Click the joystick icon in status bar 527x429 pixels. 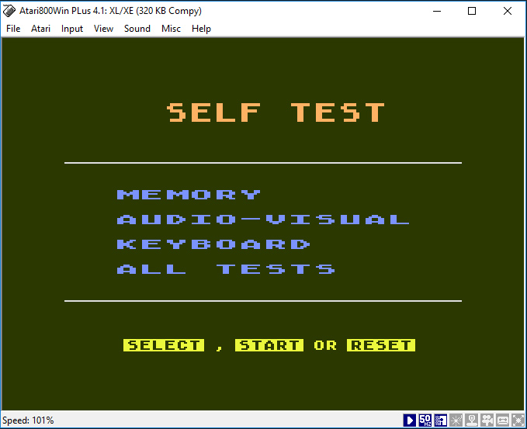(x=472, y=420)
